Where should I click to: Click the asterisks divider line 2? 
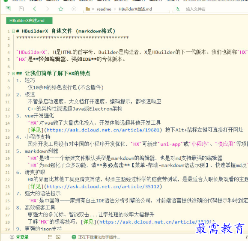[72, 38]
